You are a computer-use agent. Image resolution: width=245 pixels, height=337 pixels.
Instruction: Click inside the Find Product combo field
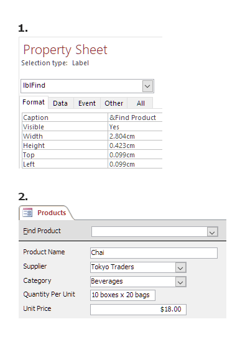149,232
